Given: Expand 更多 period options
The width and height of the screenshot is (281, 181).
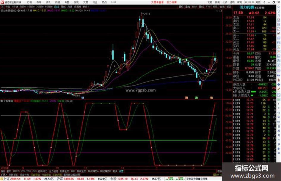Looking at the screenshot, I should (86, 7).
